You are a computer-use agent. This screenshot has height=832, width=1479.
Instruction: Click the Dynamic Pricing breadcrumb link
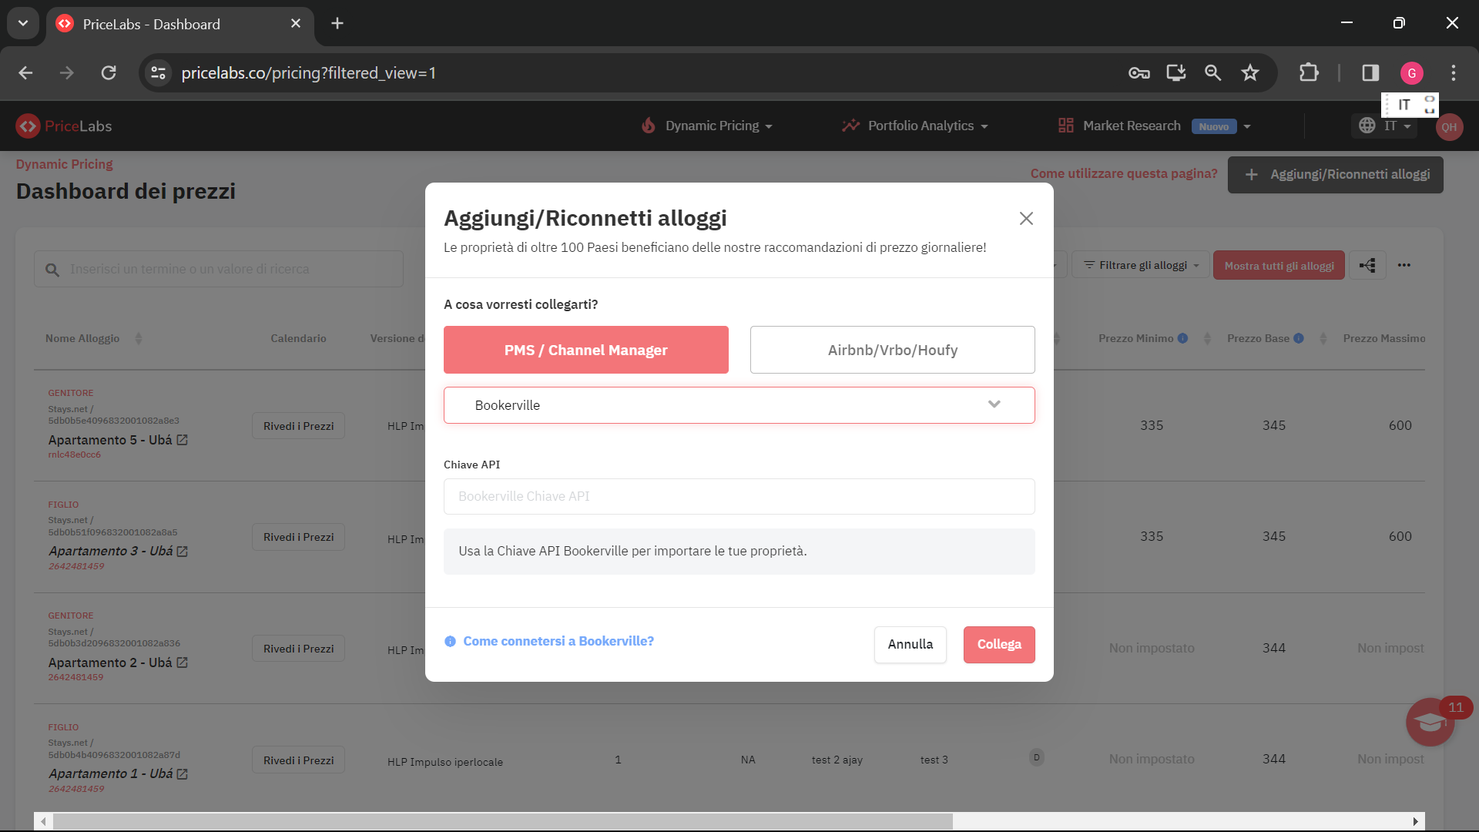point(65,164)
